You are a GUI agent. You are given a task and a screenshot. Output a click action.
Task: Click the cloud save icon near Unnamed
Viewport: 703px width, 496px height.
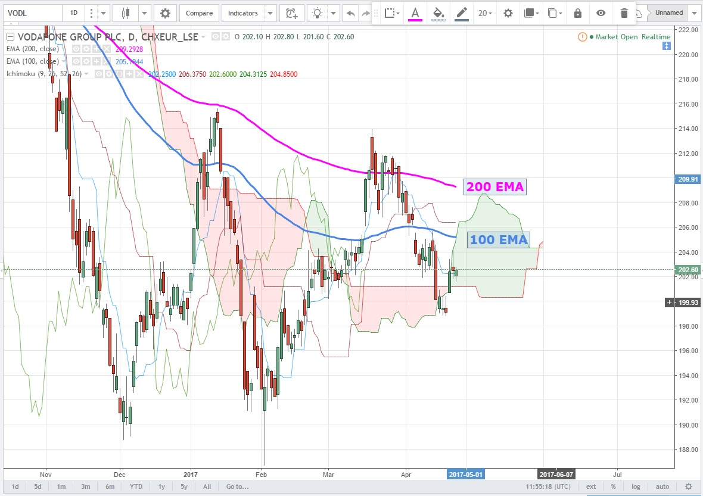coord(639,14)
